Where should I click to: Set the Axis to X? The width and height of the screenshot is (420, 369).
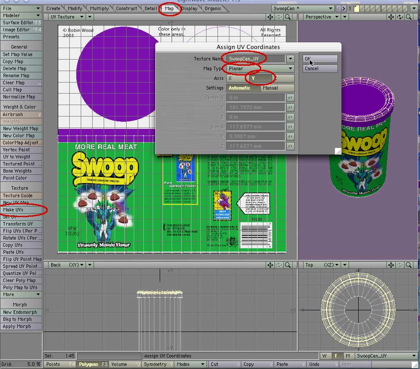click(x=237, y=78)
